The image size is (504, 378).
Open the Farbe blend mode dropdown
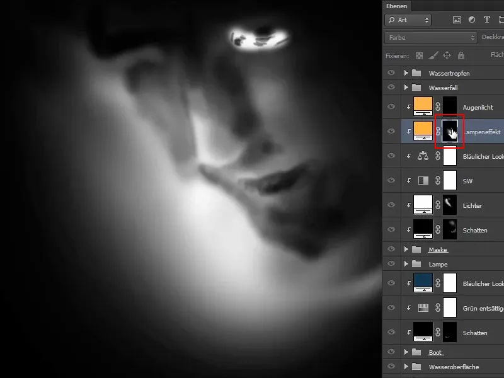pos(431,38)
